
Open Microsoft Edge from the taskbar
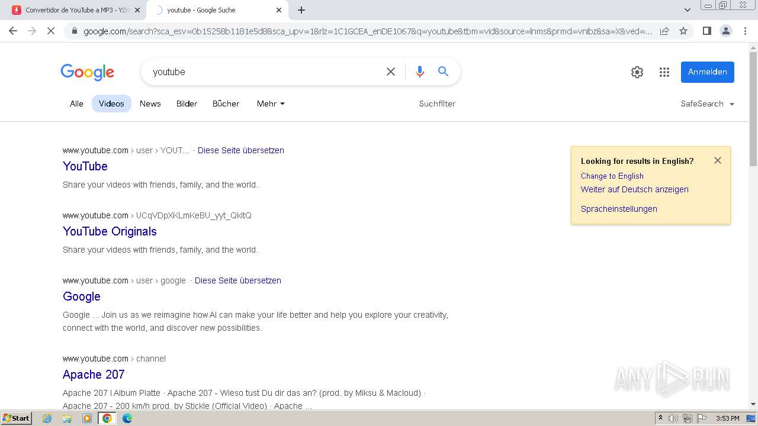click(x=127, y=418)
